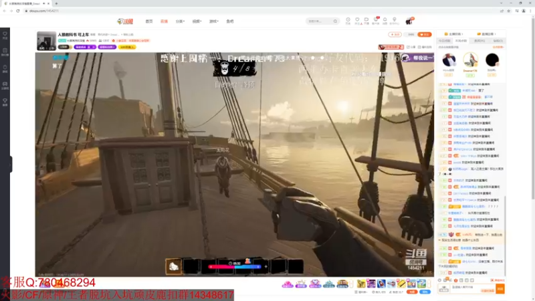Viewport: 535px width, 301px height.
Task: Click the airplane gift icon
Action: tap(391, 284)
